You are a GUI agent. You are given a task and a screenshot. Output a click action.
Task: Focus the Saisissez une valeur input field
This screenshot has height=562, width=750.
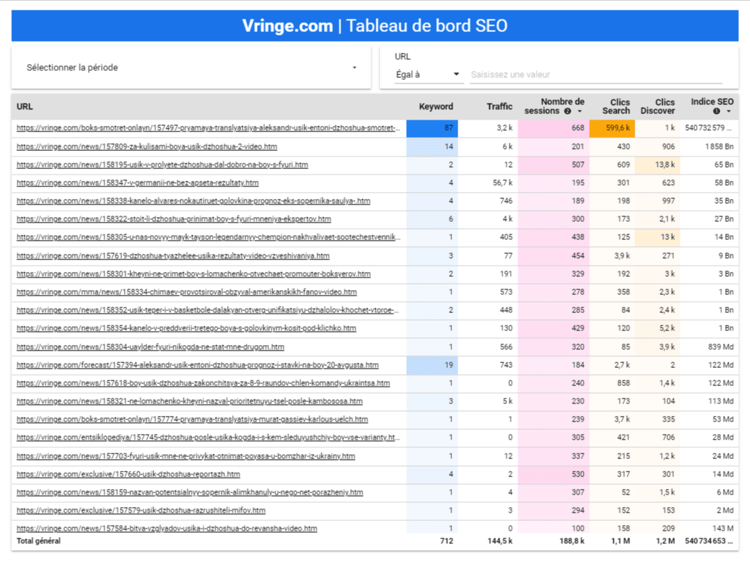coord(595,74)
